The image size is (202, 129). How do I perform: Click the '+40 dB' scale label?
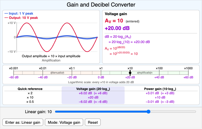click(x=159, y=77)
